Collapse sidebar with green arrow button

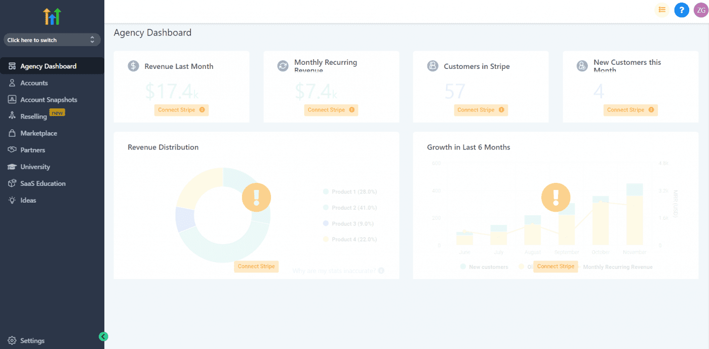tap(103, 336)
